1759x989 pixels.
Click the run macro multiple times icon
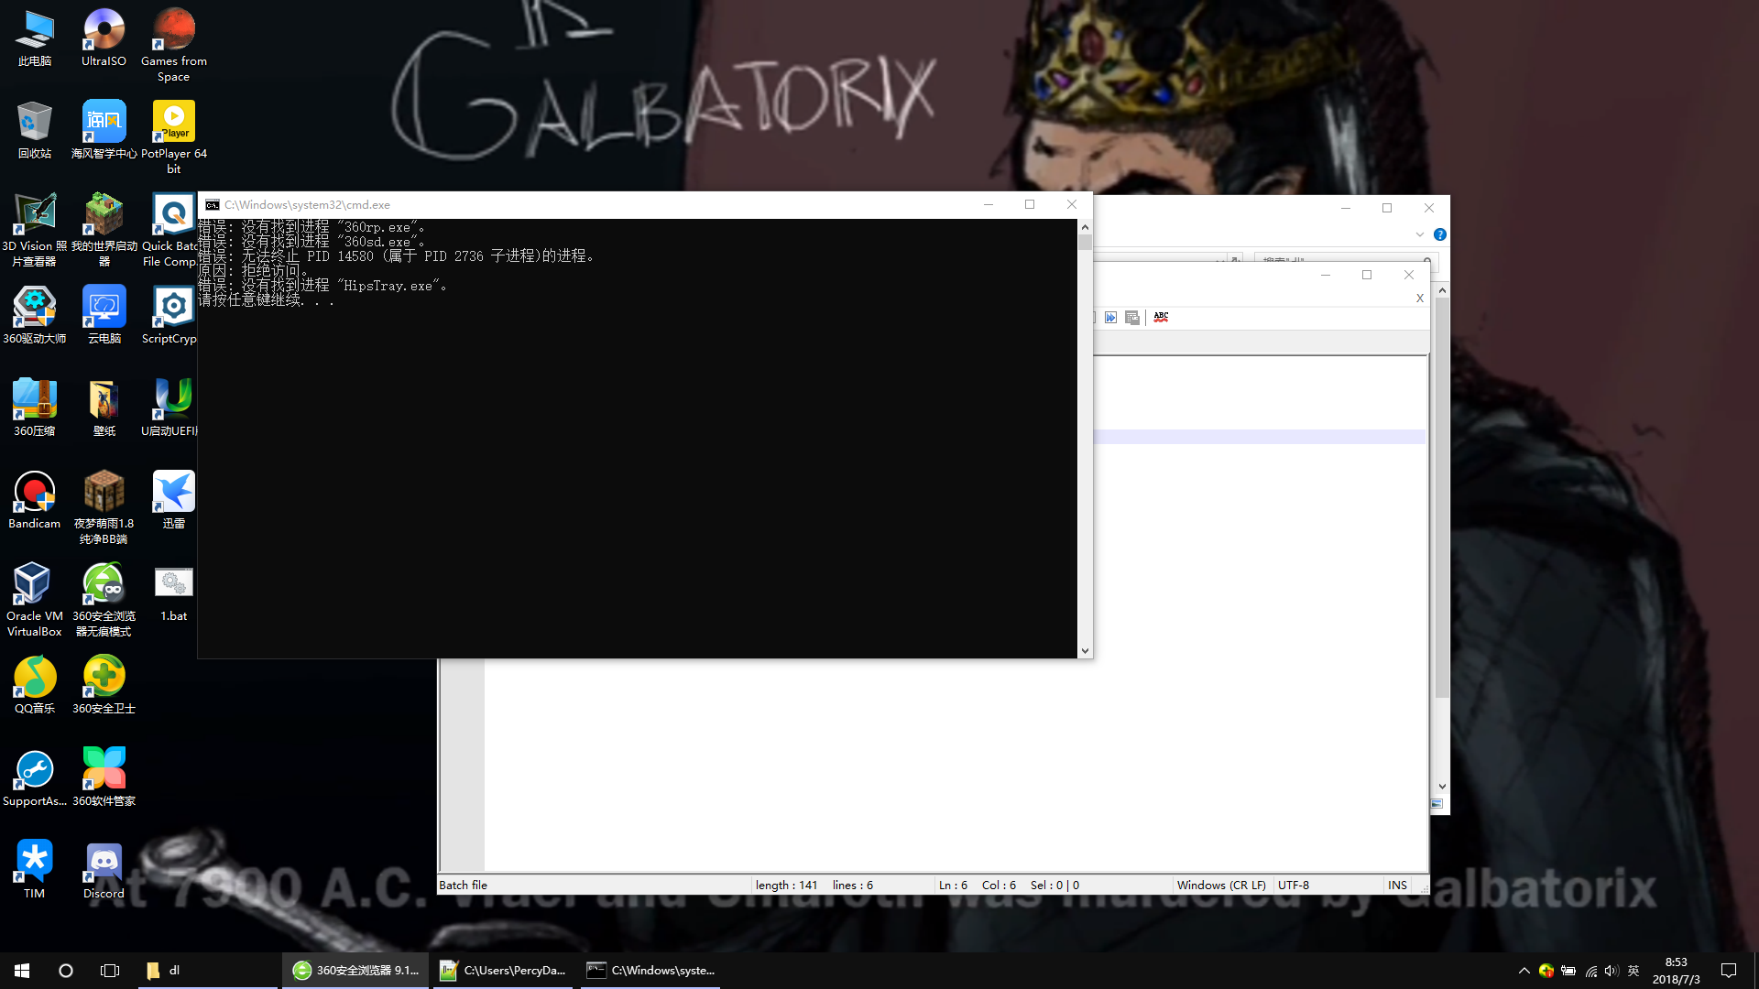click(1110, 317)
